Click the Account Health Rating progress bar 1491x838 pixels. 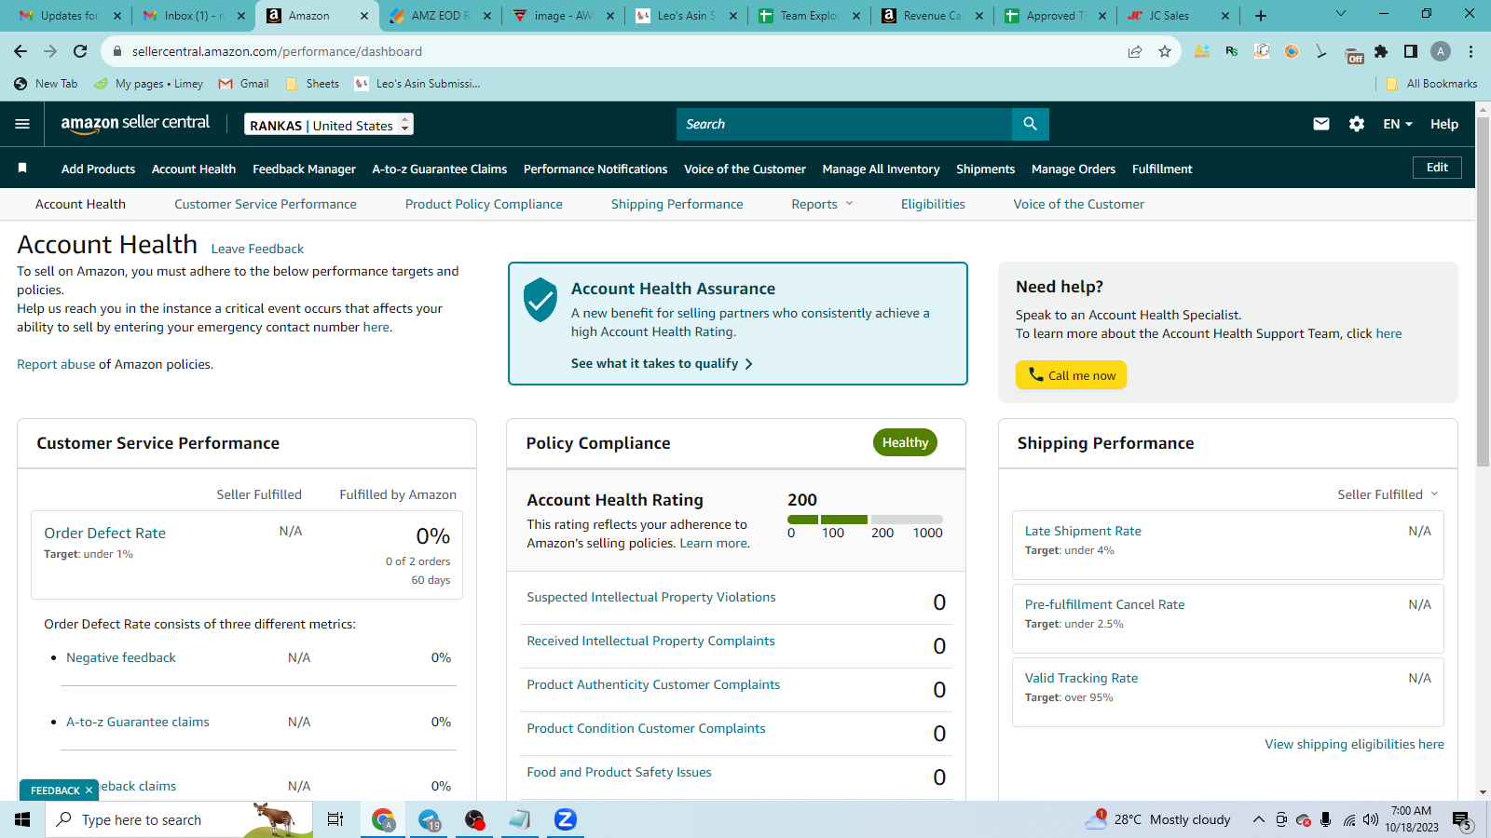pos(865,520)
